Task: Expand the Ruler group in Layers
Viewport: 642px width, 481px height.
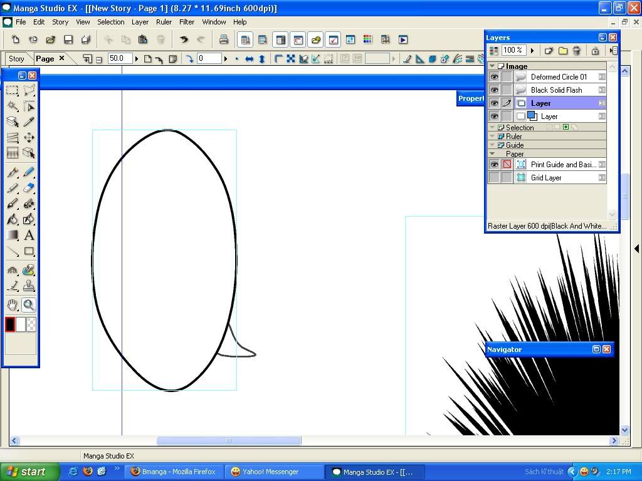Action: tap(492, 136)
